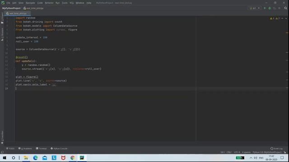Open the Mail app from the taskbar
The width and height of the screenshot is (289, 162).
click(45, 158)
